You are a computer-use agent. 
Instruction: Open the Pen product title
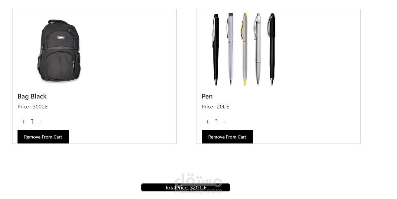pyautogui.click(x=207, y=96)
